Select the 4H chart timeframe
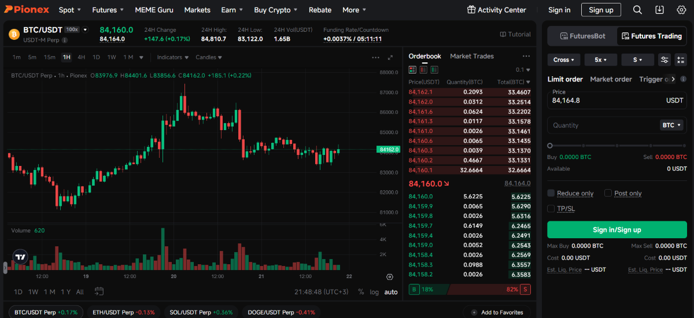 (82, 57)
